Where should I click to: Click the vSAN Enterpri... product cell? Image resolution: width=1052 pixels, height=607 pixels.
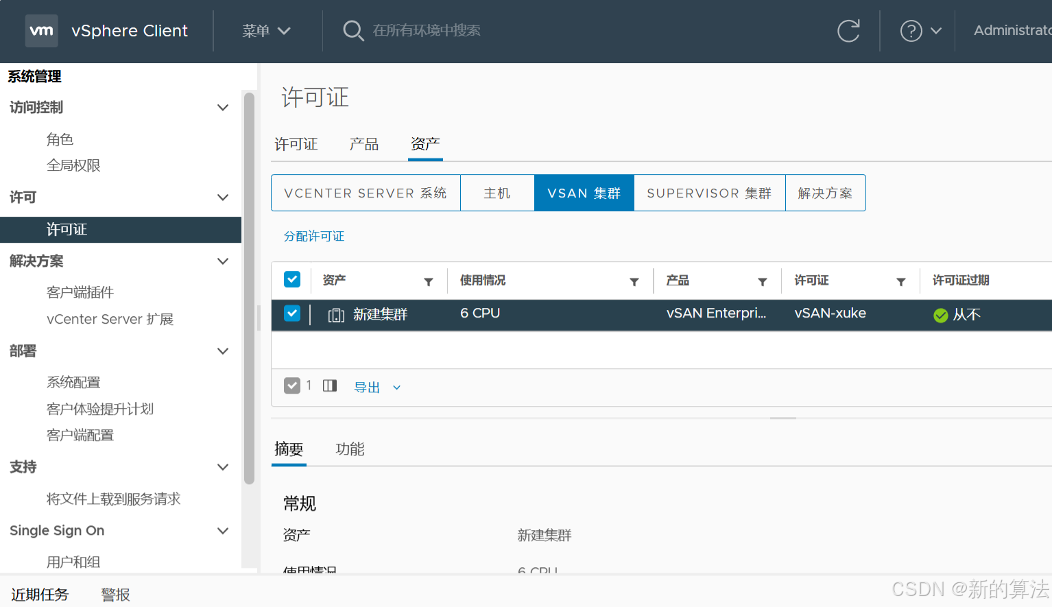[717, 313]
